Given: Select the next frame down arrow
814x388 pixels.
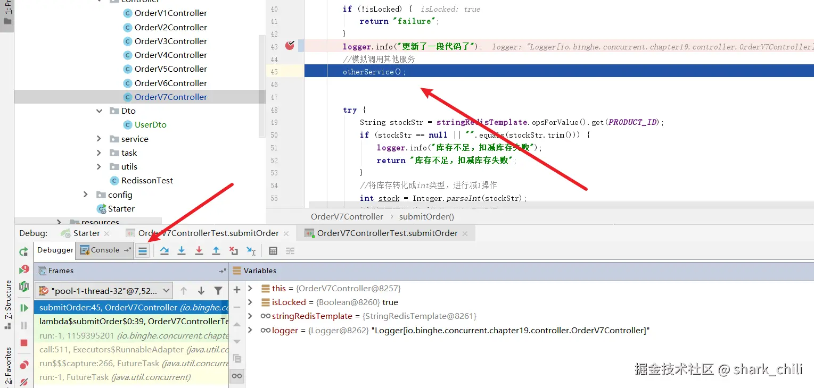Looking at the screenshot, I should (201, 291).
